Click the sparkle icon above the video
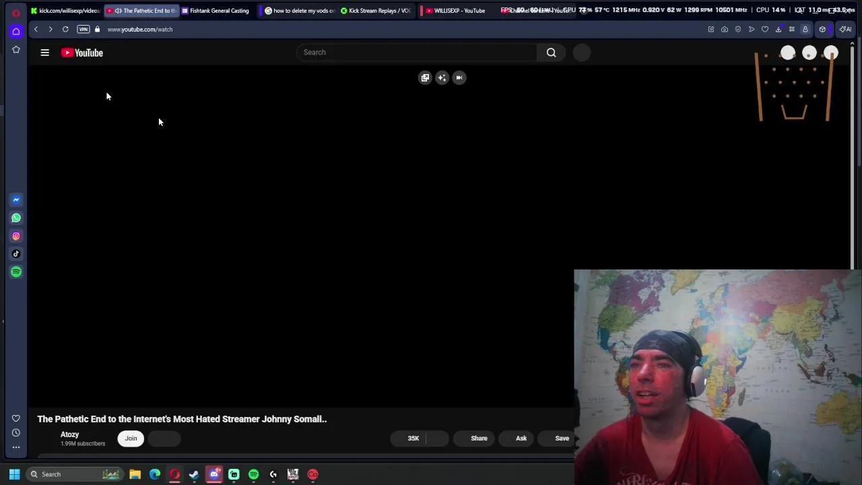The width and height of the screenshot is (862, 485). click(442, 77)
